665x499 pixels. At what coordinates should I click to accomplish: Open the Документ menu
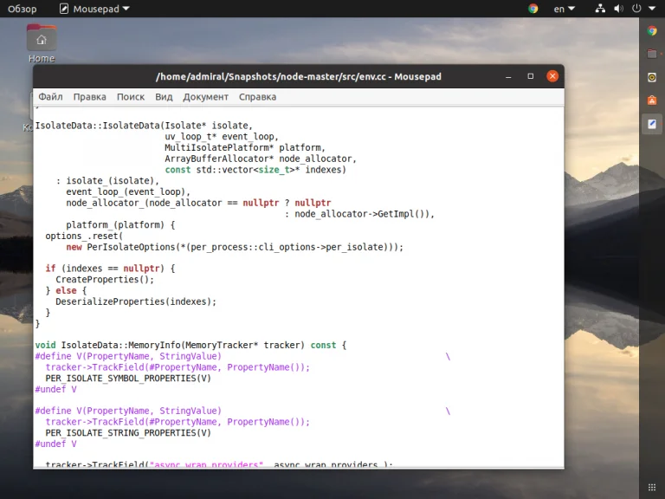click(205, 97)
